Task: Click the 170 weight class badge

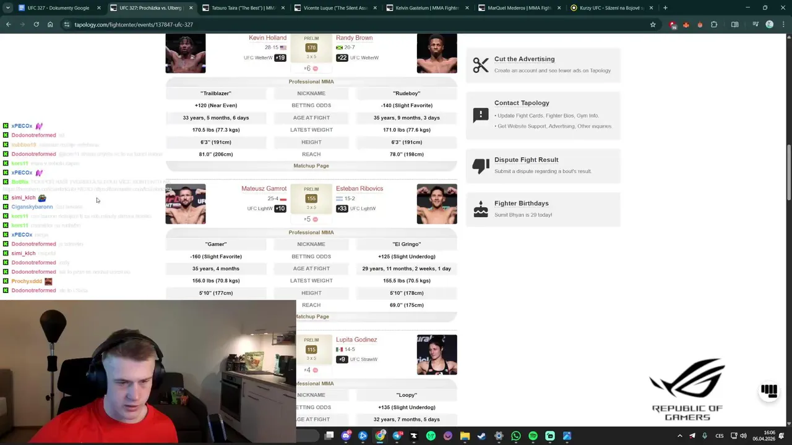Action: pyautogui.click(x=311, y=48)
